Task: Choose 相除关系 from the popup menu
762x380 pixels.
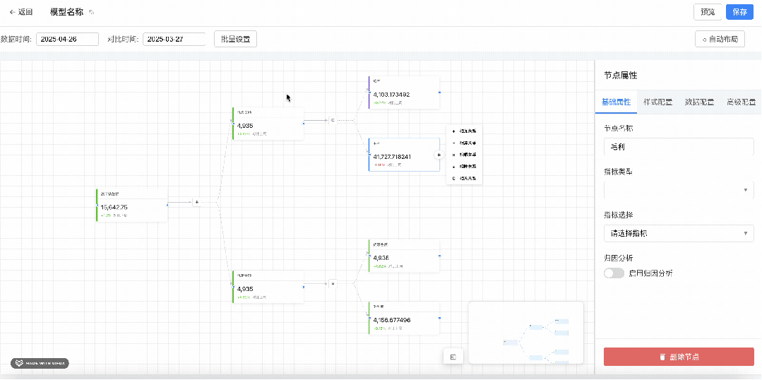Action: [x=464, y=167]
